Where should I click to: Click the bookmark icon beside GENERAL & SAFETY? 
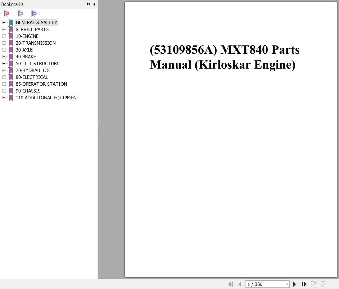pyautogui.click(x=11, y=22)
